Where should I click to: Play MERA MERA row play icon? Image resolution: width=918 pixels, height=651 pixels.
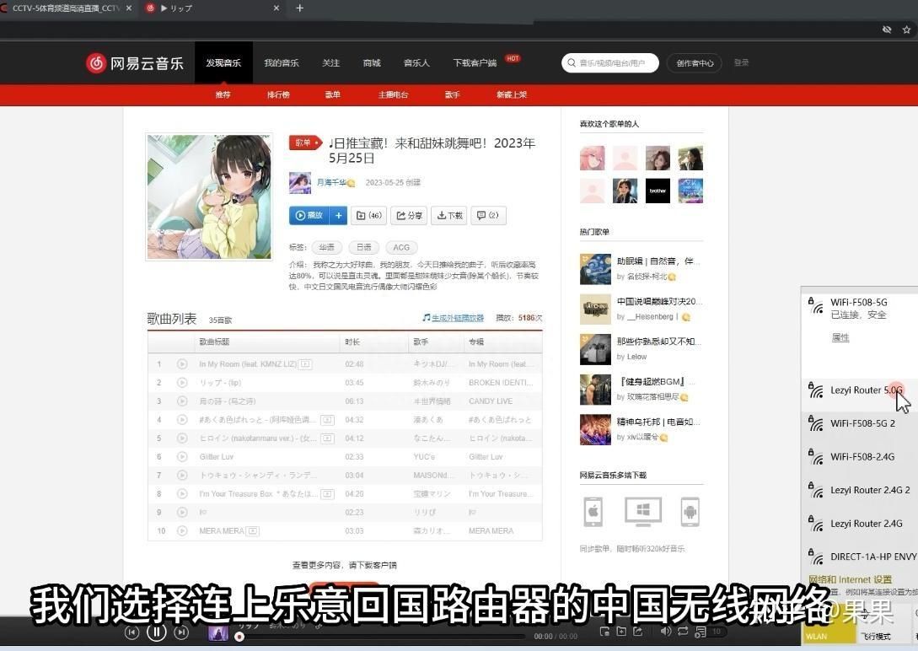[182, 531]
